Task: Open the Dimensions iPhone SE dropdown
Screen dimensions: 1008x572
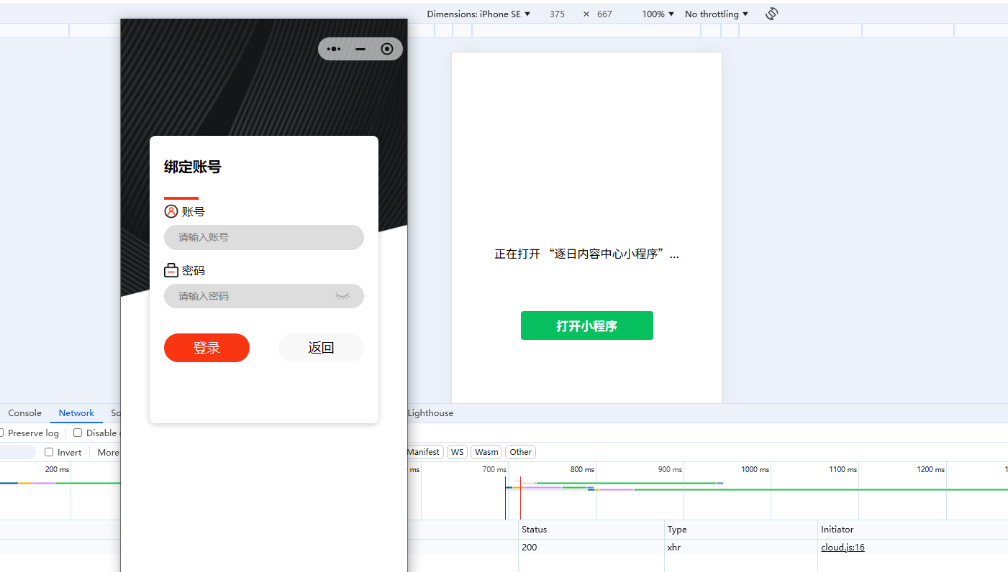Action: pos(478,14)
